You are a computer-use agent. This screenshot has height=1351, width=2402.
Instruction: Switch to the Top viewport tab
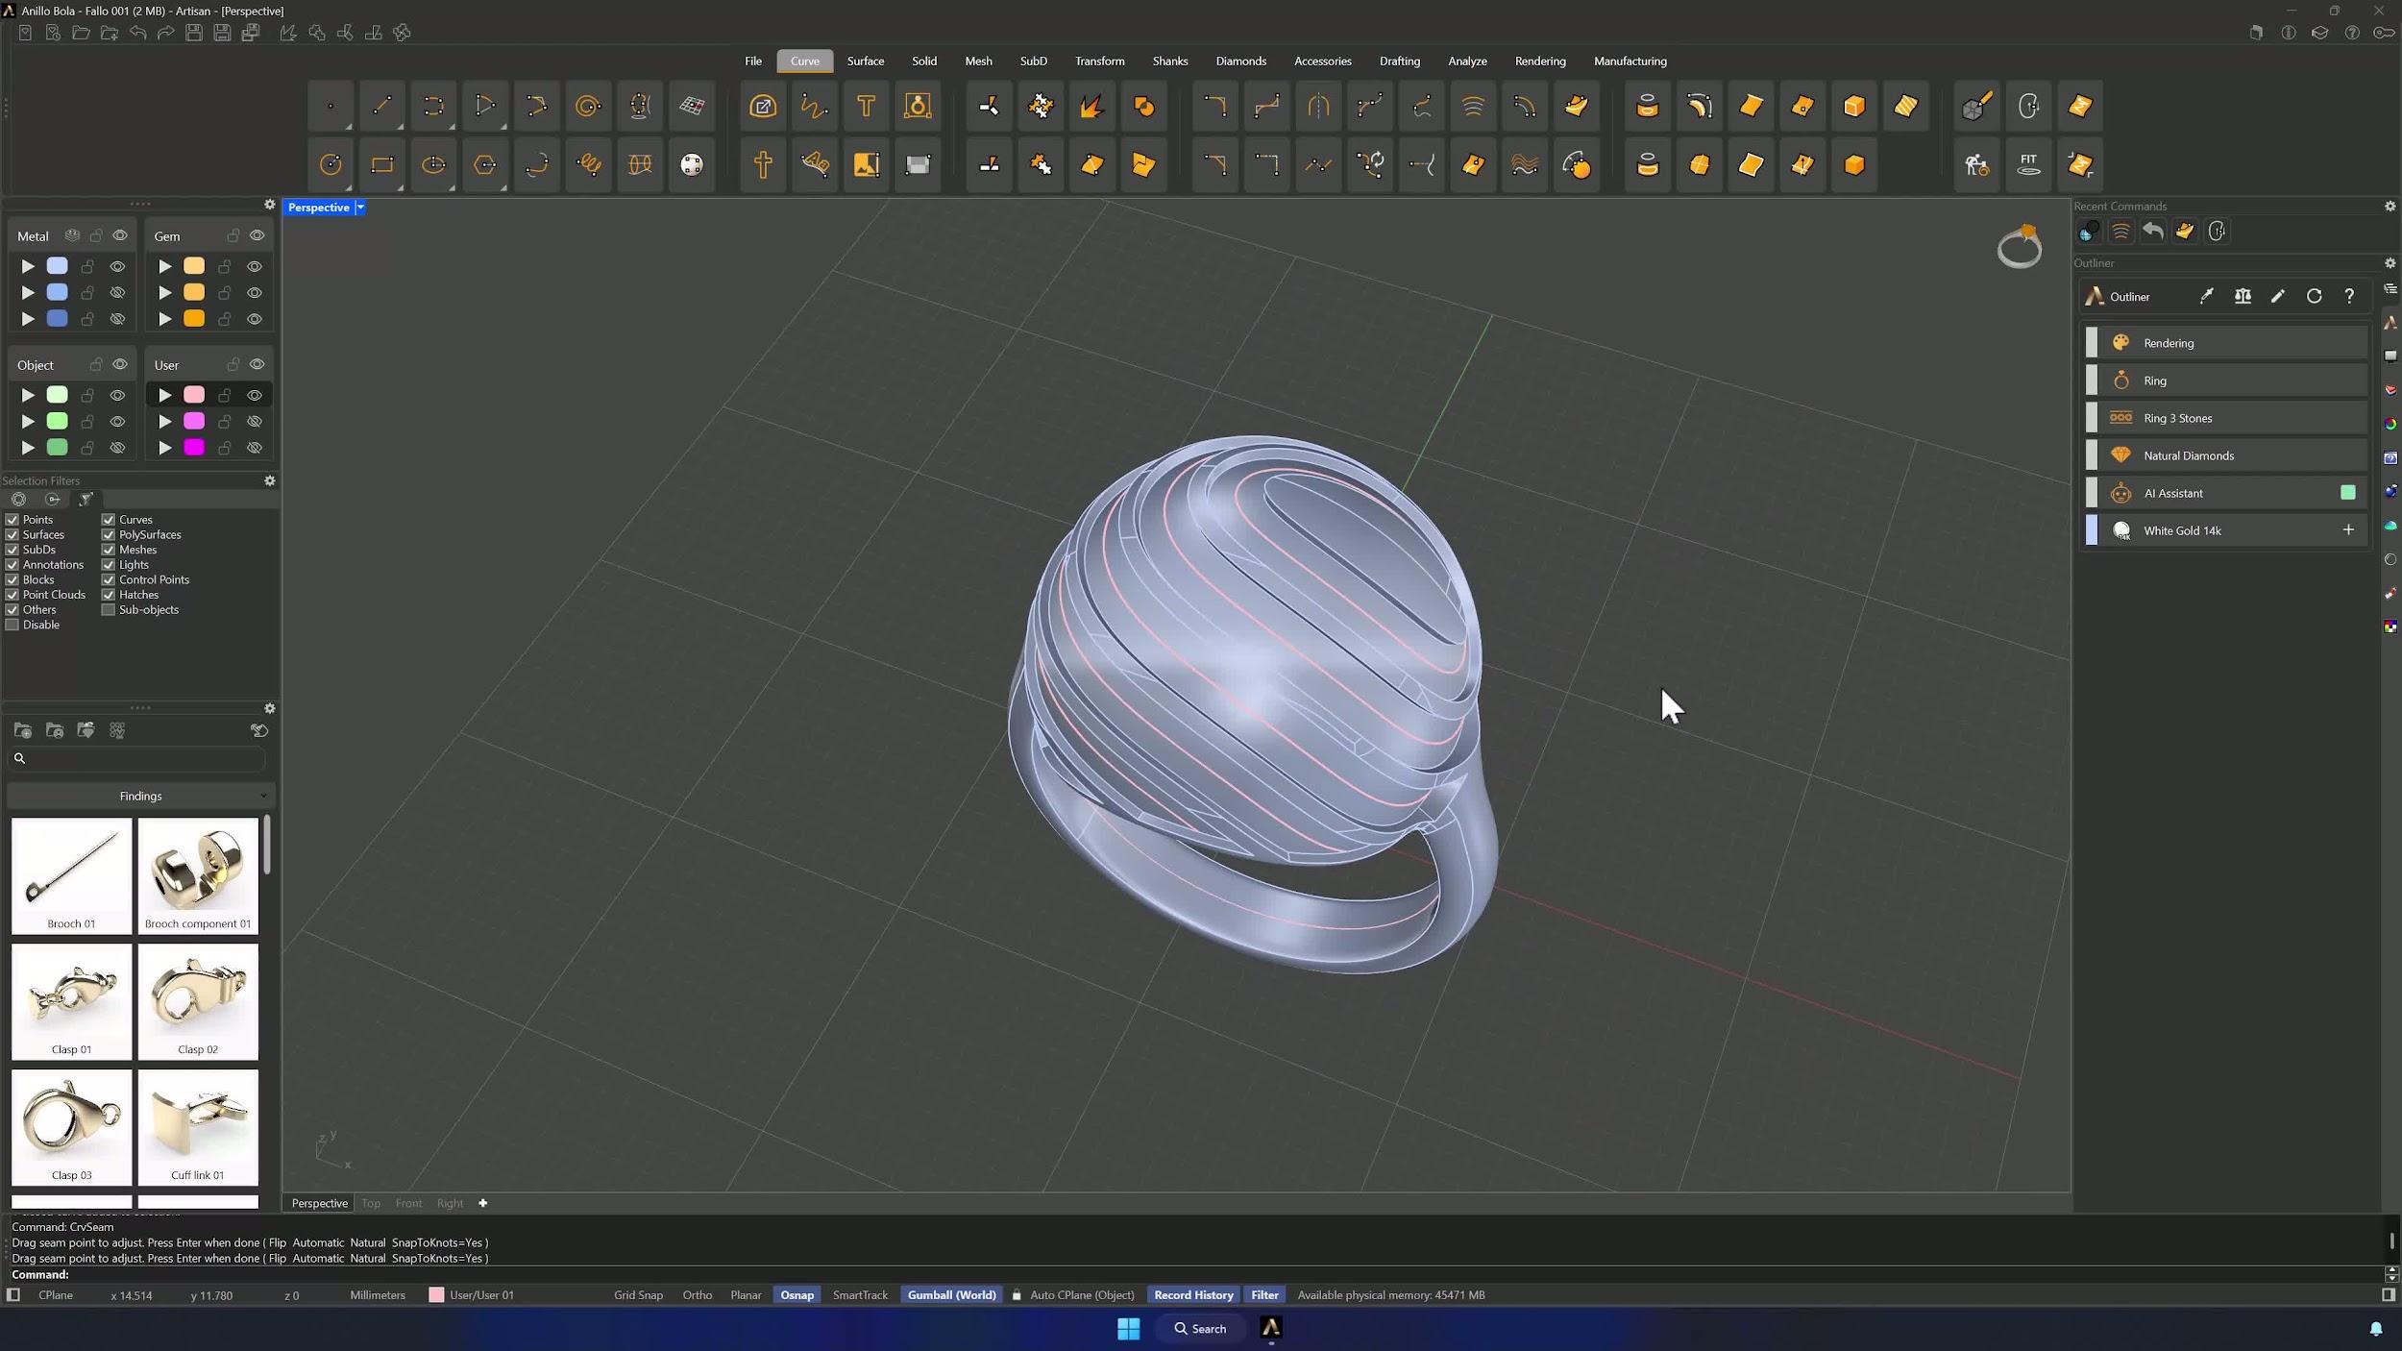pos(371,1204)
